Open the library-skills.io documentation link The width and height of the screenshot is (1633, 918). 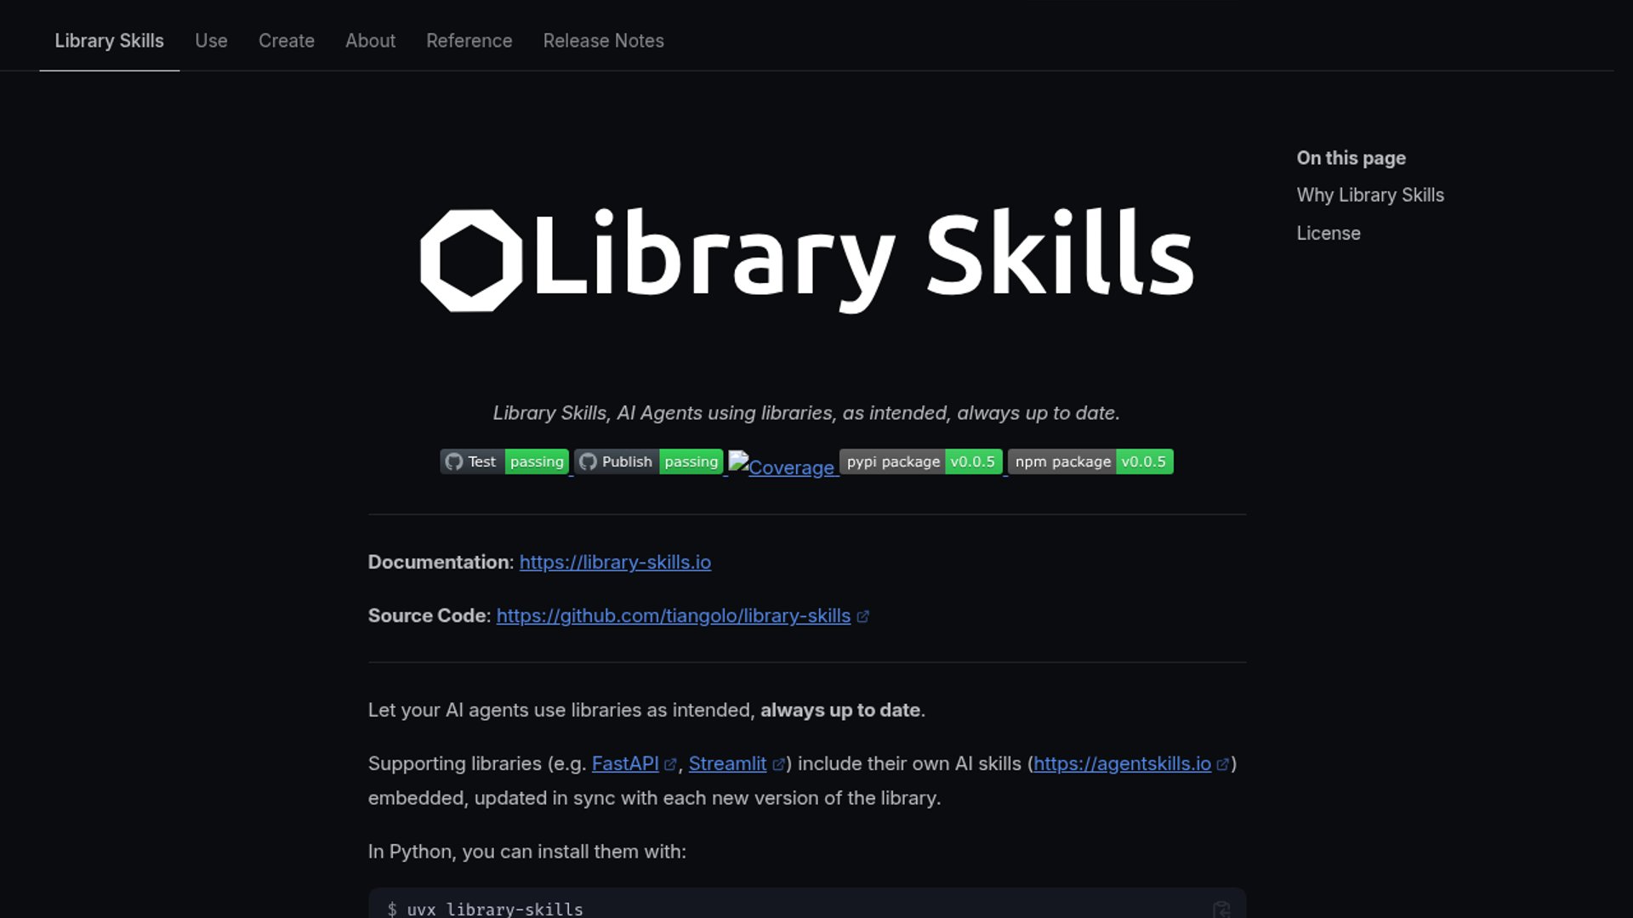coord(615,563)
